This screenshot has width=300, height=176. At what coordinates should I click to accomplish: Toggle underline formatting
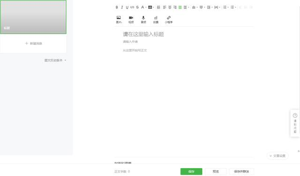(x=127, y=7)
